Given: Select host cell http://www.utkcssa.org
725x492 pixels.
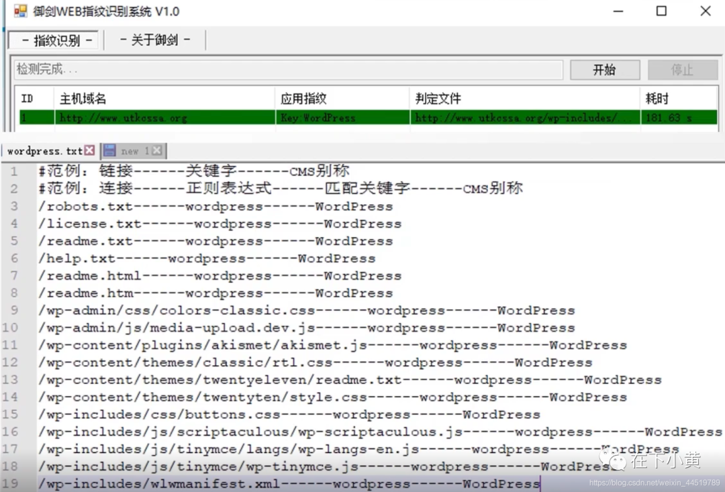Looking at the screenshot, I should [165, 117].
